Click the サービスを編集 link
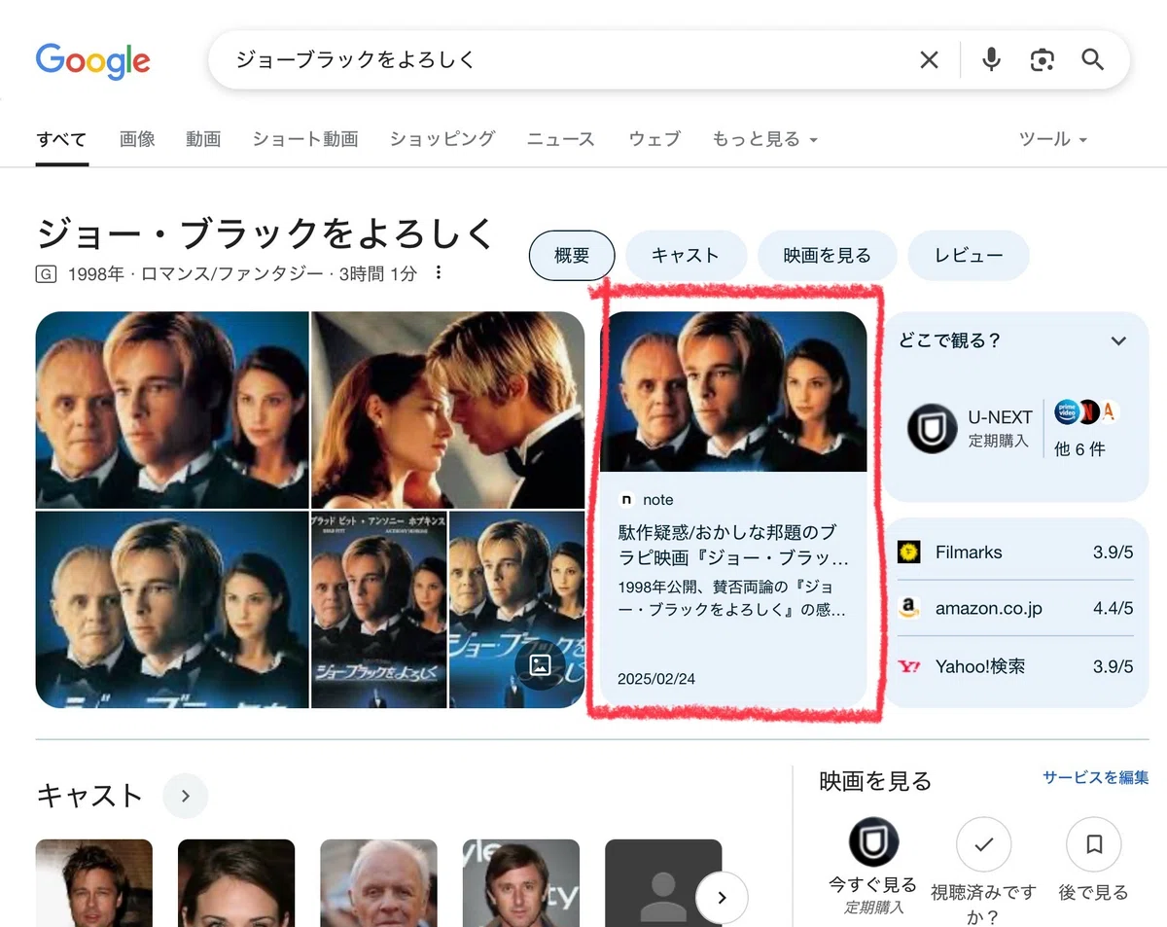1167x927 pixels. tap(1096, 777)
